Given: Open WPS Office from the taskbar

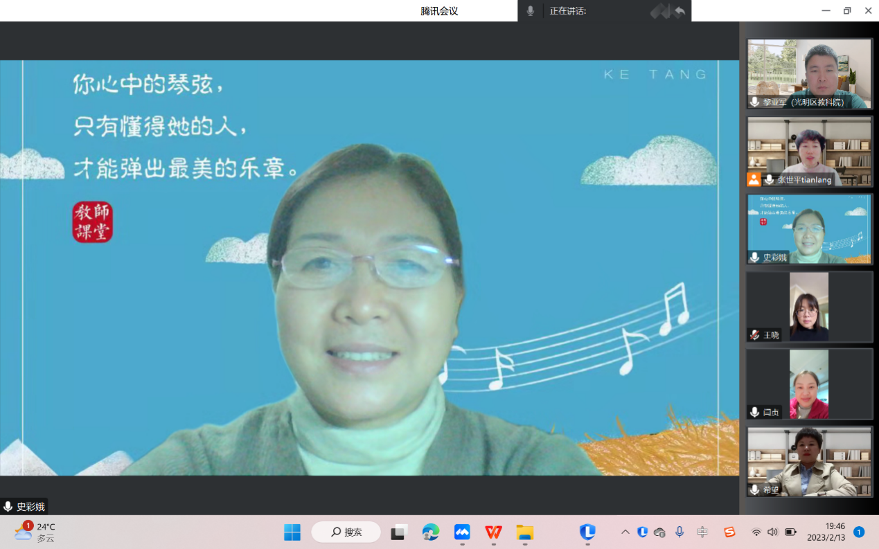Looking at the screenshot, I should click(x=492, y=532).
